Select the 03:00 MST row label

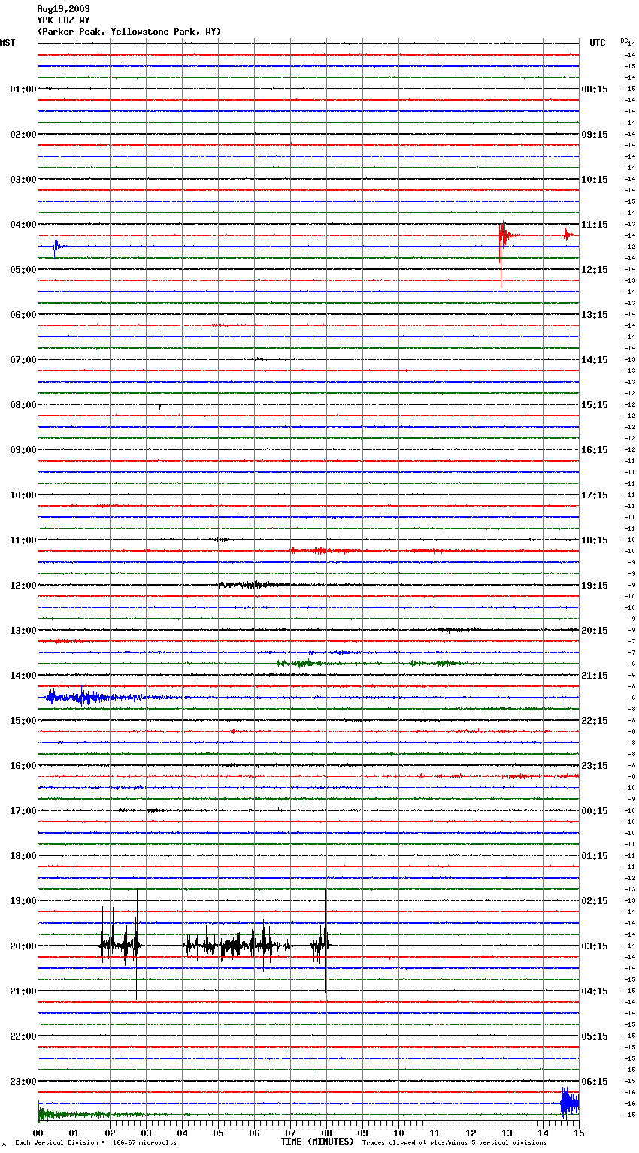pyautogui.click(x=23, y=180)
